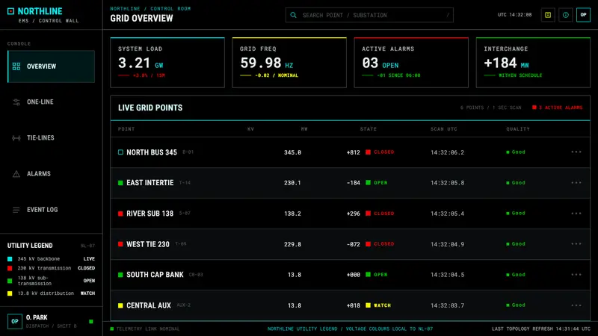
Task: Click the magnifier icon in search box
Action: [293, 15]
